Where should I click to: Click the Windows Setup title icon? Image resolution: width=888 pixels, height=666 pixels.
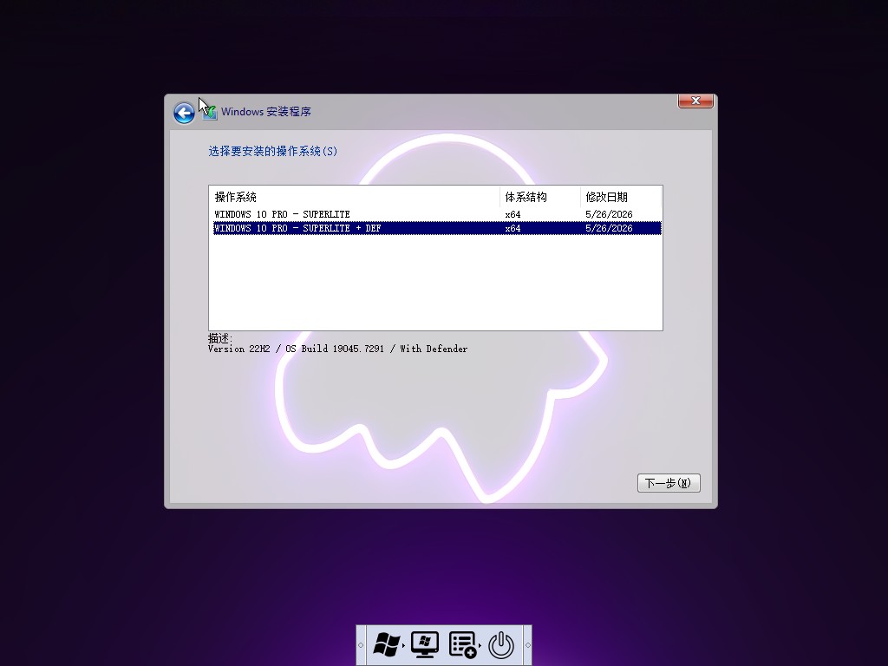210,112
